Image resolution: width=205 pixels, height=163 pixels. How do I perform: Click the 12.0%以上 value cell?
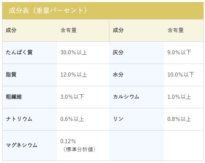click(73, 74)
